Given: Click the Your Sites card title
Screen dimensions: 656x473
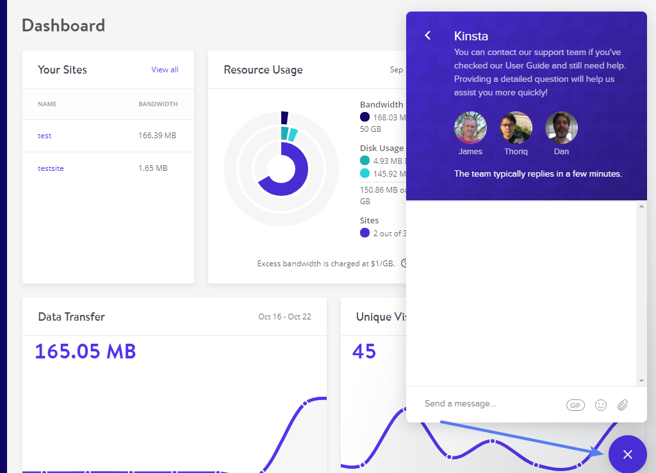Looking at the screenshot, I should click(62, 70).
